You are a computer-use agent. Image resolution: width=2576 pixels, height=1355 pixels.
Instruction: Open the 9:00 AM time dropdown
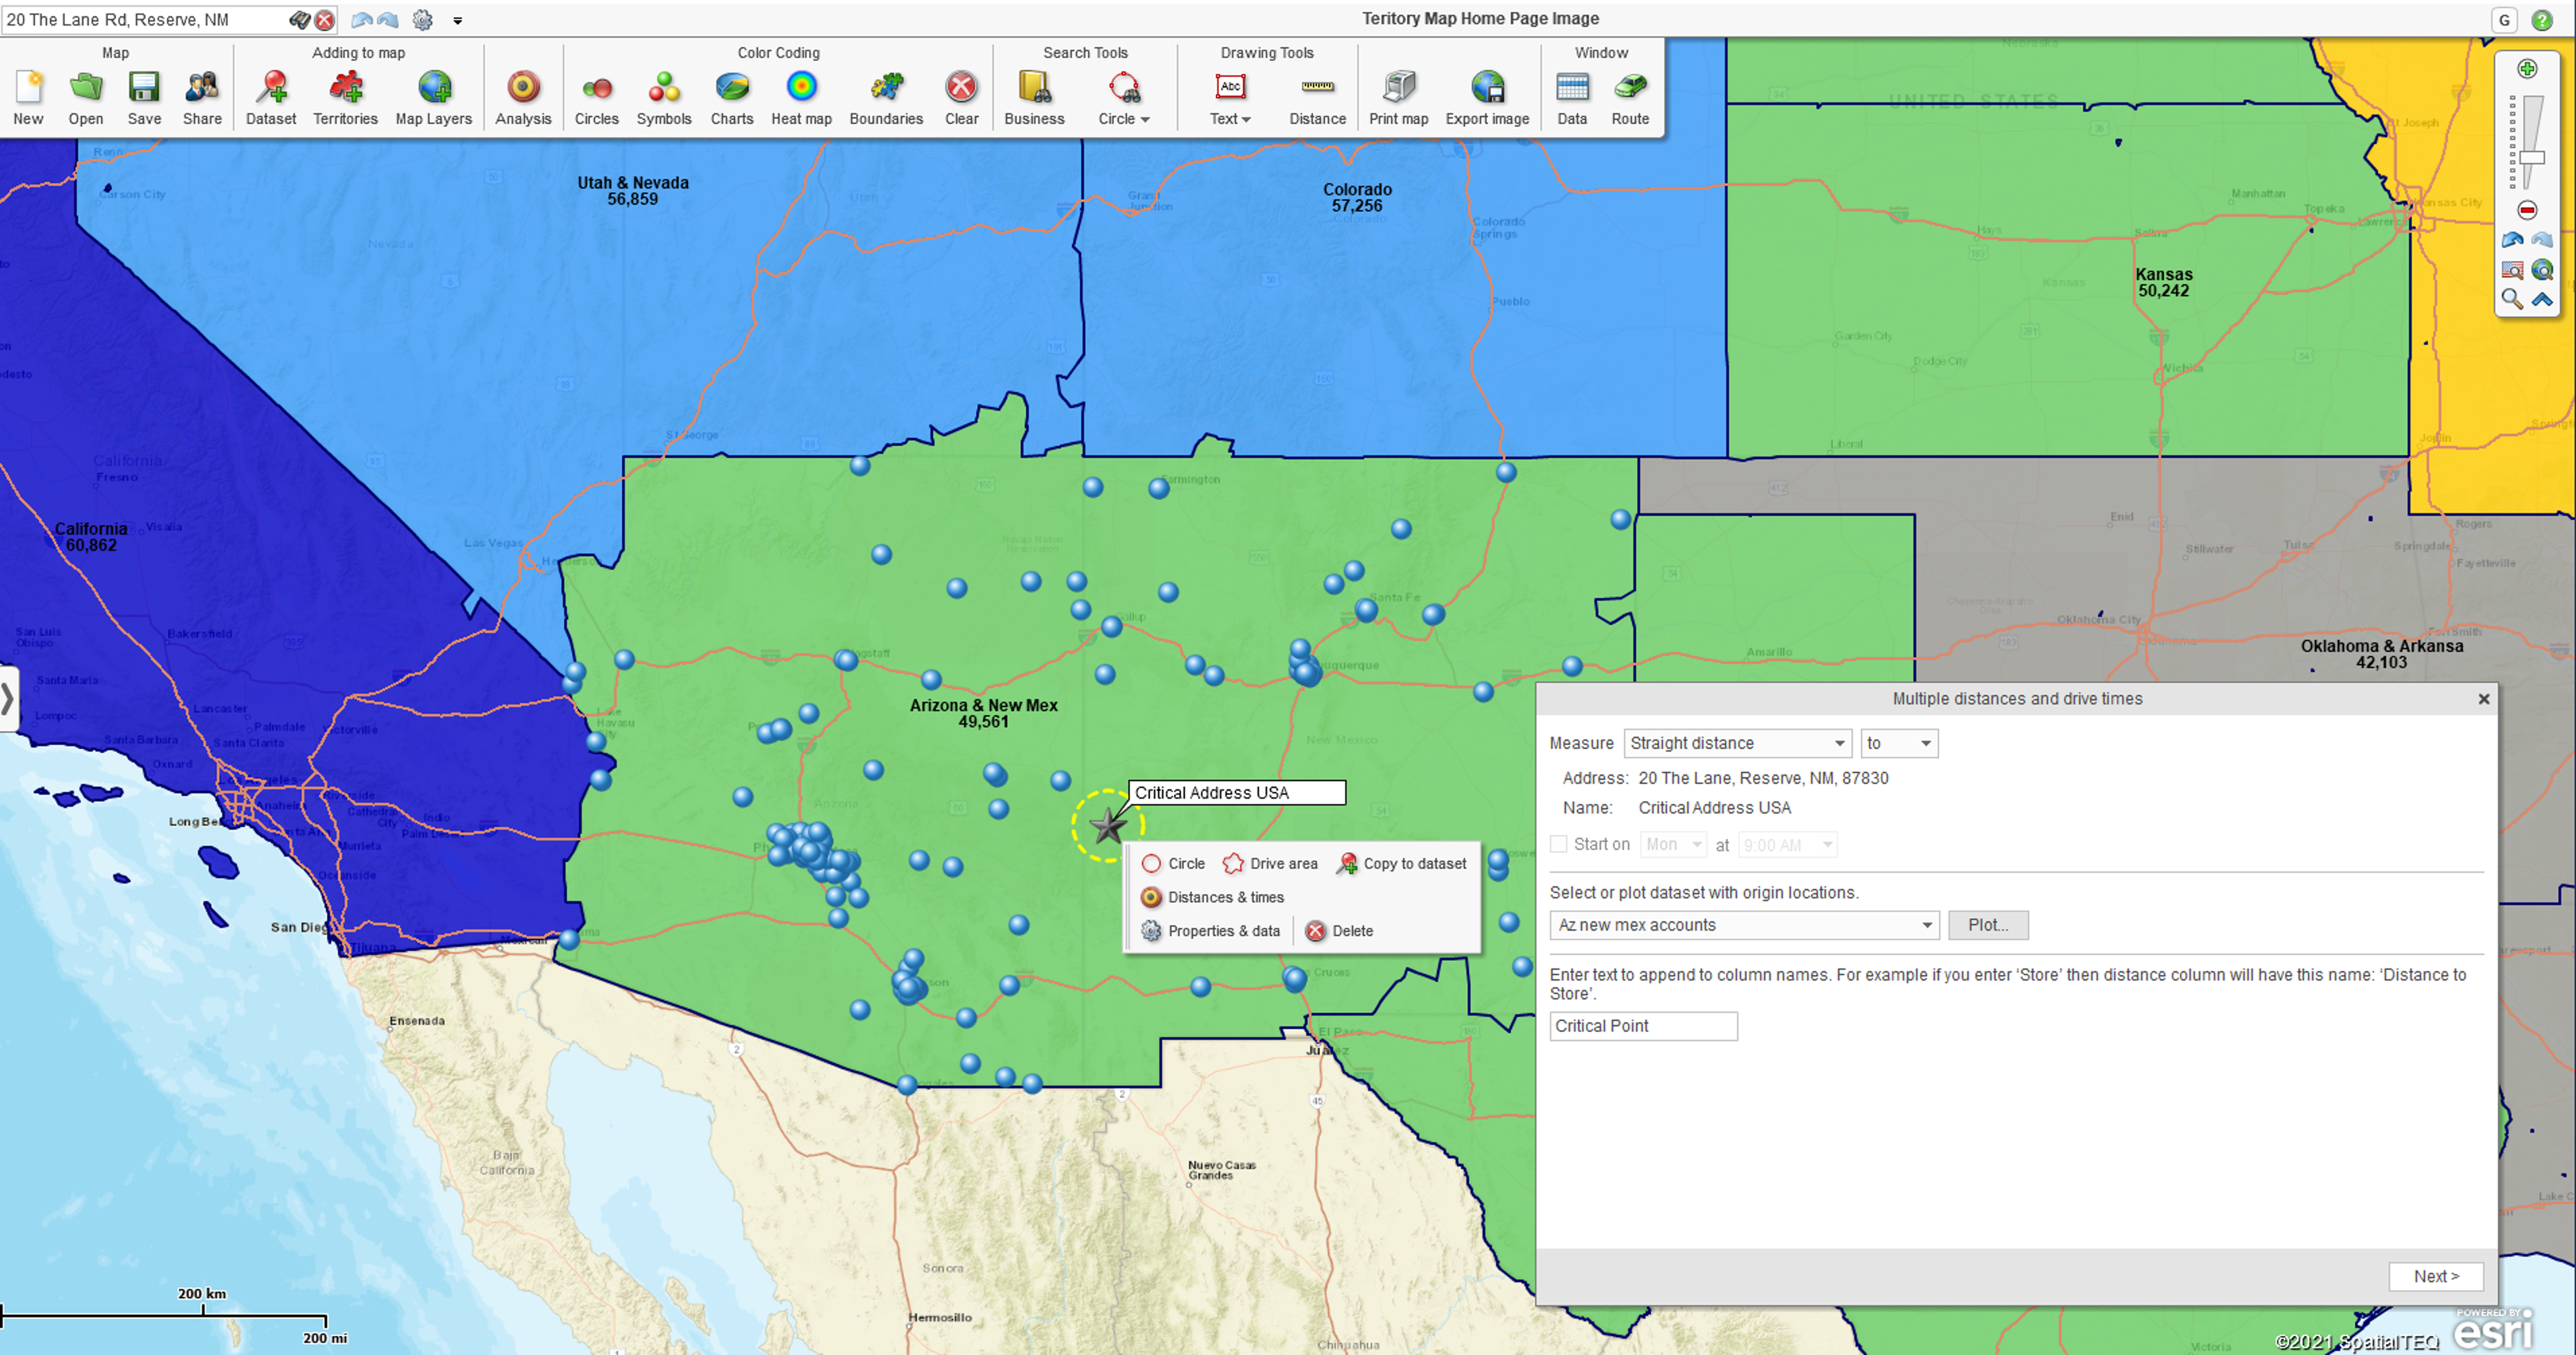coord(1787,844)
